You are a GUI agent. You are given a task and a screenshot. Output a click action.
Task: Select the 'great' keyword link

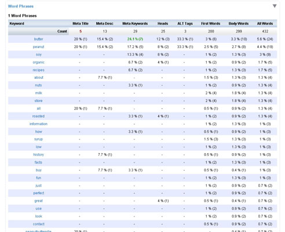[x=39, y=201]
